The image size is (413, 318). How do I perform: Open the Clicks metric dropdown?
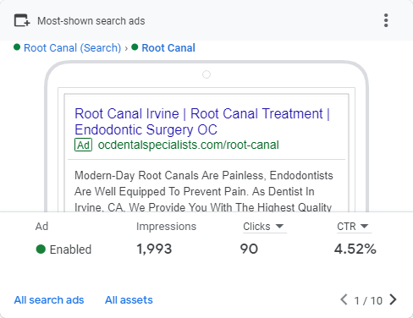tap(263, 227)
